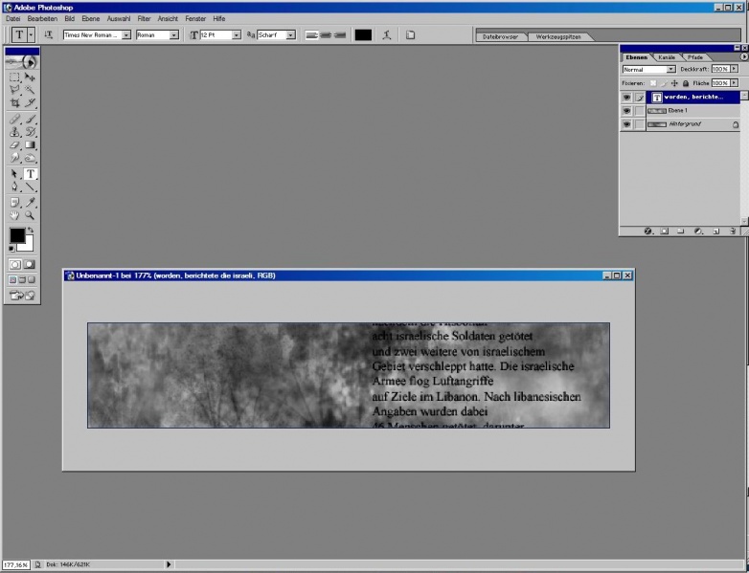
Task: Select the Magic Wand tool
Action: click(30, 90)
